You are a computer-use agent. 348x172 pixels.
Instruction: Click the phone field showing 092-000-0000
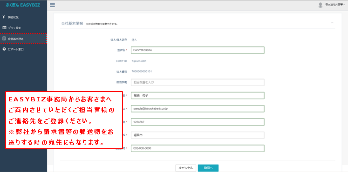click(198, 148)
